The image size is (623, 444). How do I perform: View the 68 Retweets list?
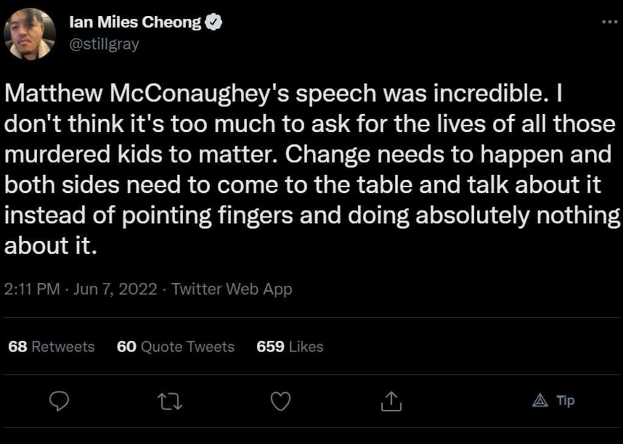tap(52, 347)
